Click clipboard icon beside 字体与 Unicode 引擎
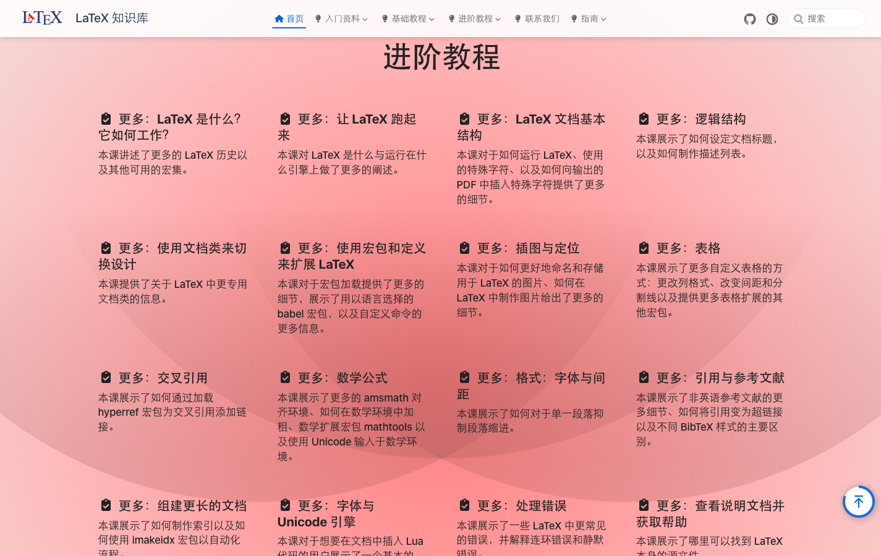This screenshot has height=556, width=881. click(x=285, y=505)
